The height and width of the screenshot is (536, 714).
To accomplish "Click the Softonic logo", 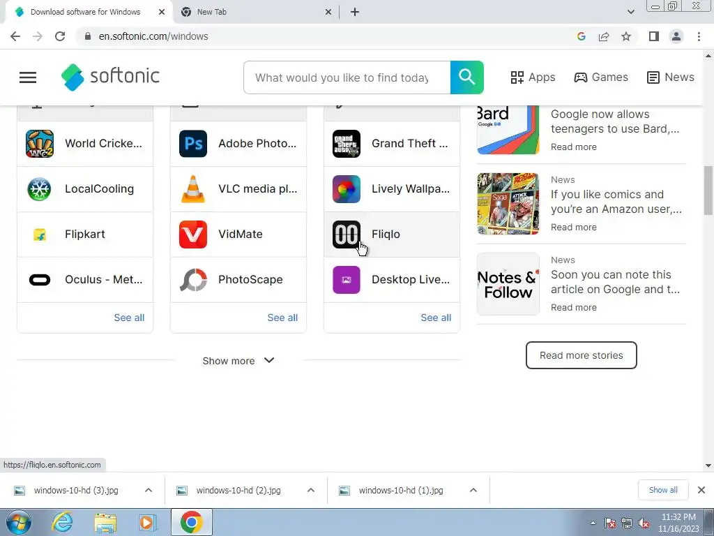I will [110, 77].
